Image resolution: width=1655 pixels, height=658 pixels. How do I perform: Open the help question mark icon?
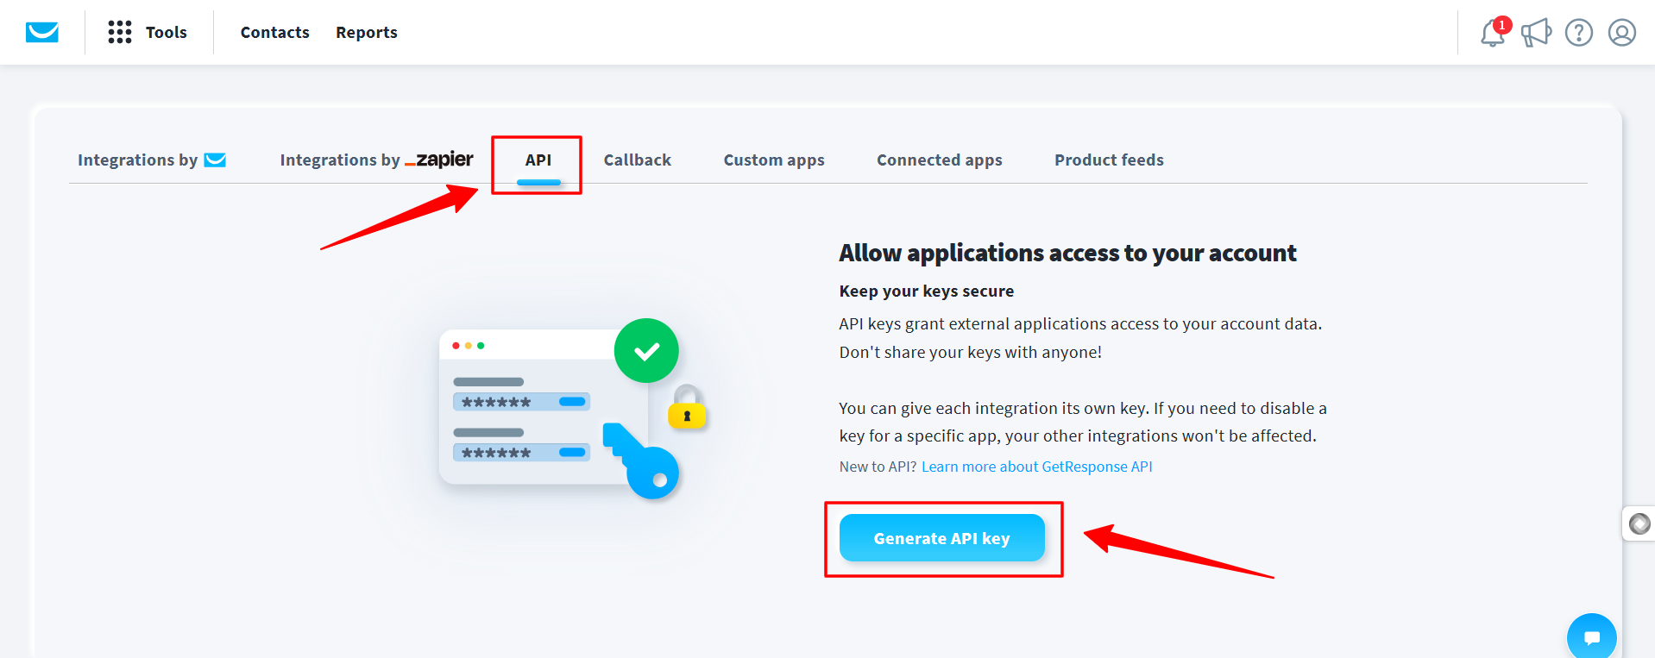(x=1578, y=33)
